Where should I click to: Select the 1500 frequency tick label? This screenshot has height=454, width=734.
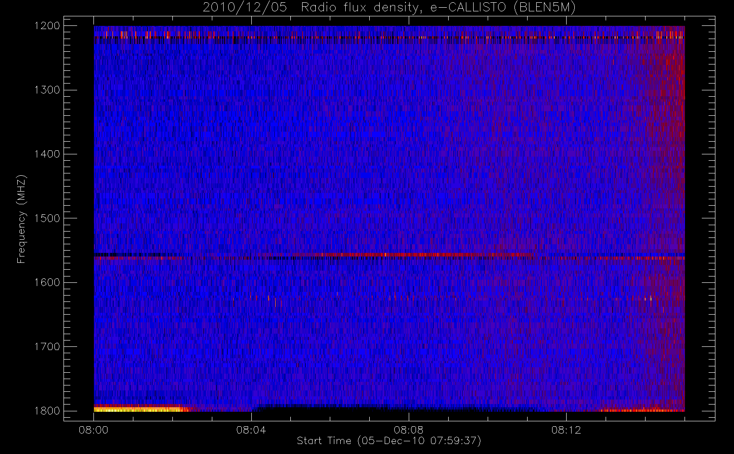[47, 218]
